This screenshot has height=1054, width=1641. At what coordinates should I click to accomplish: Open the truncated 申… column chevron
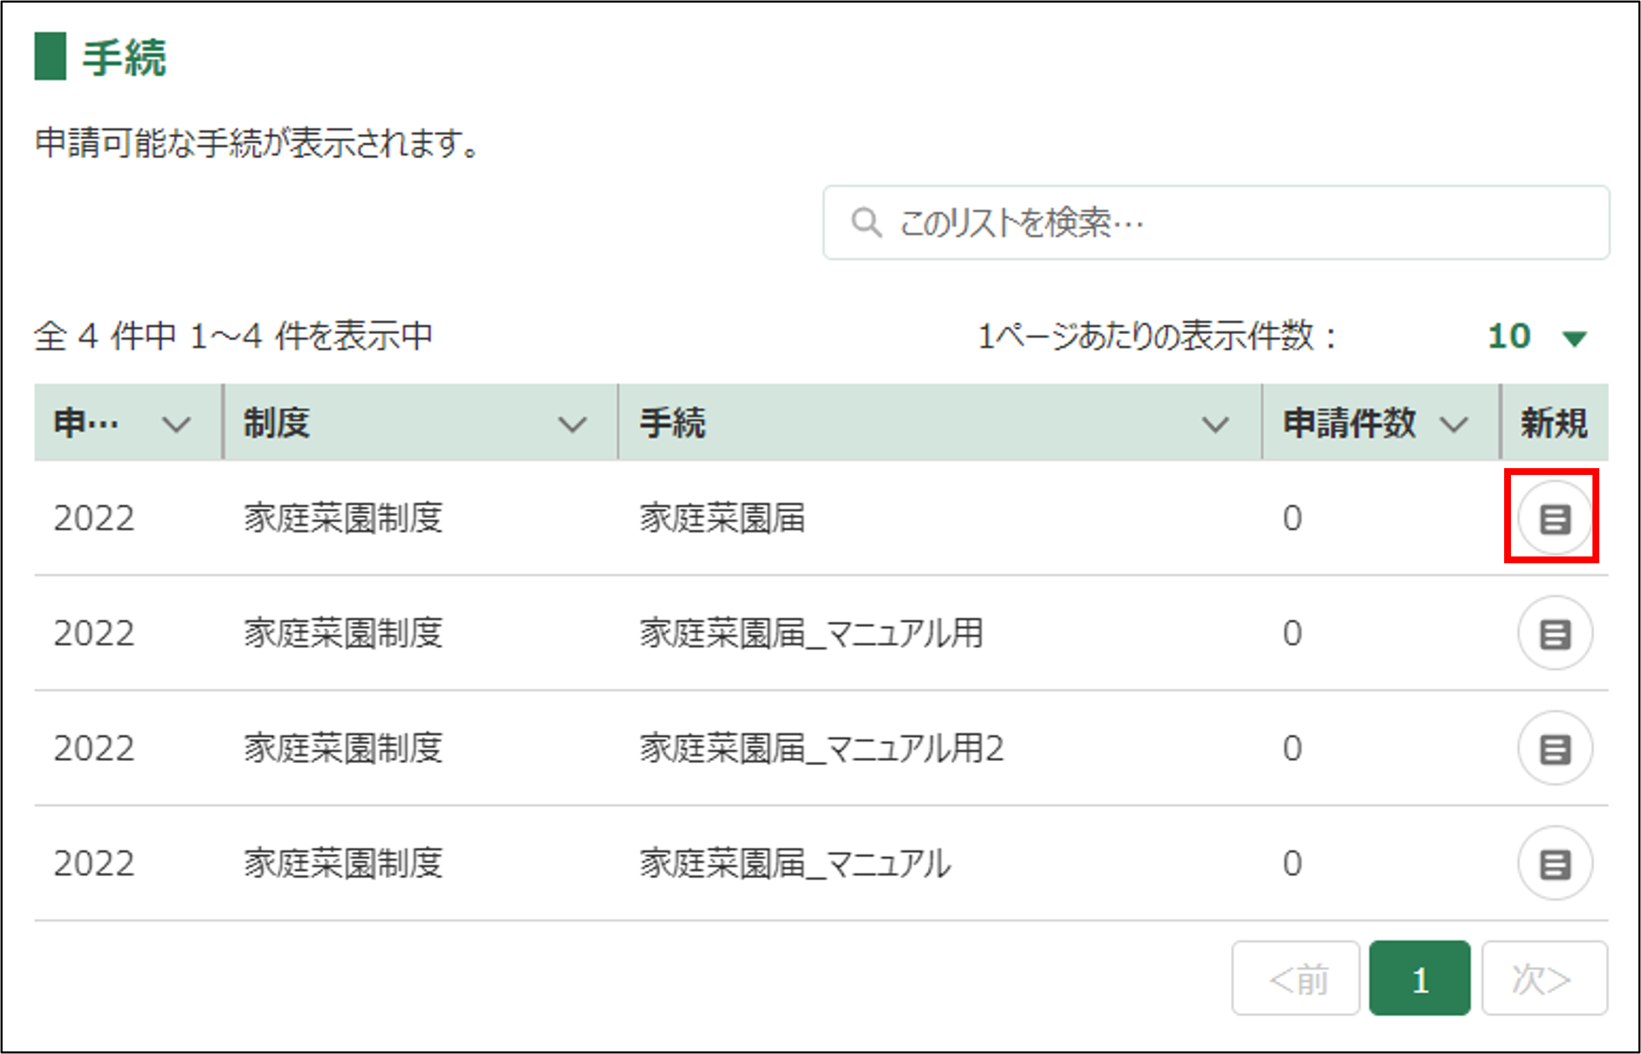(x=177, y=424)
